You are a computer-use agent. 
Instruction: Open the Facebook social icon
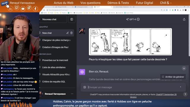(x=35, y=9)
